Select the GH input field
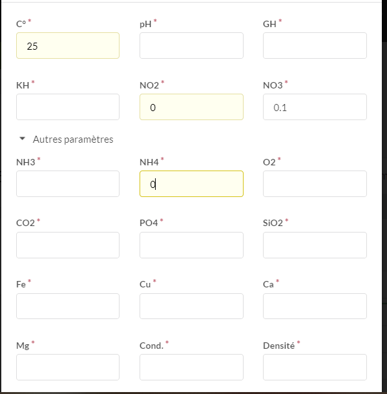 (315, 45)
